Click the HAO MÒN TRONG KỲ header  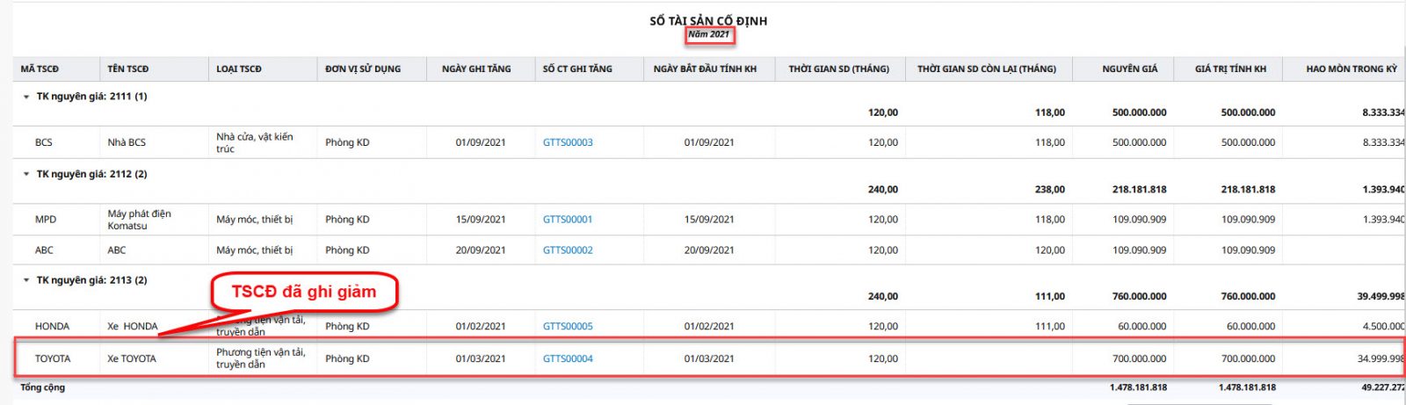coord(1351,69)
